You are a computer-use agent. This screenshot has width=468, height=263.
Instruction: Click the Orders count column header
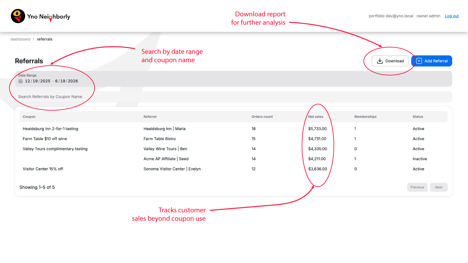tap(262, 117)
